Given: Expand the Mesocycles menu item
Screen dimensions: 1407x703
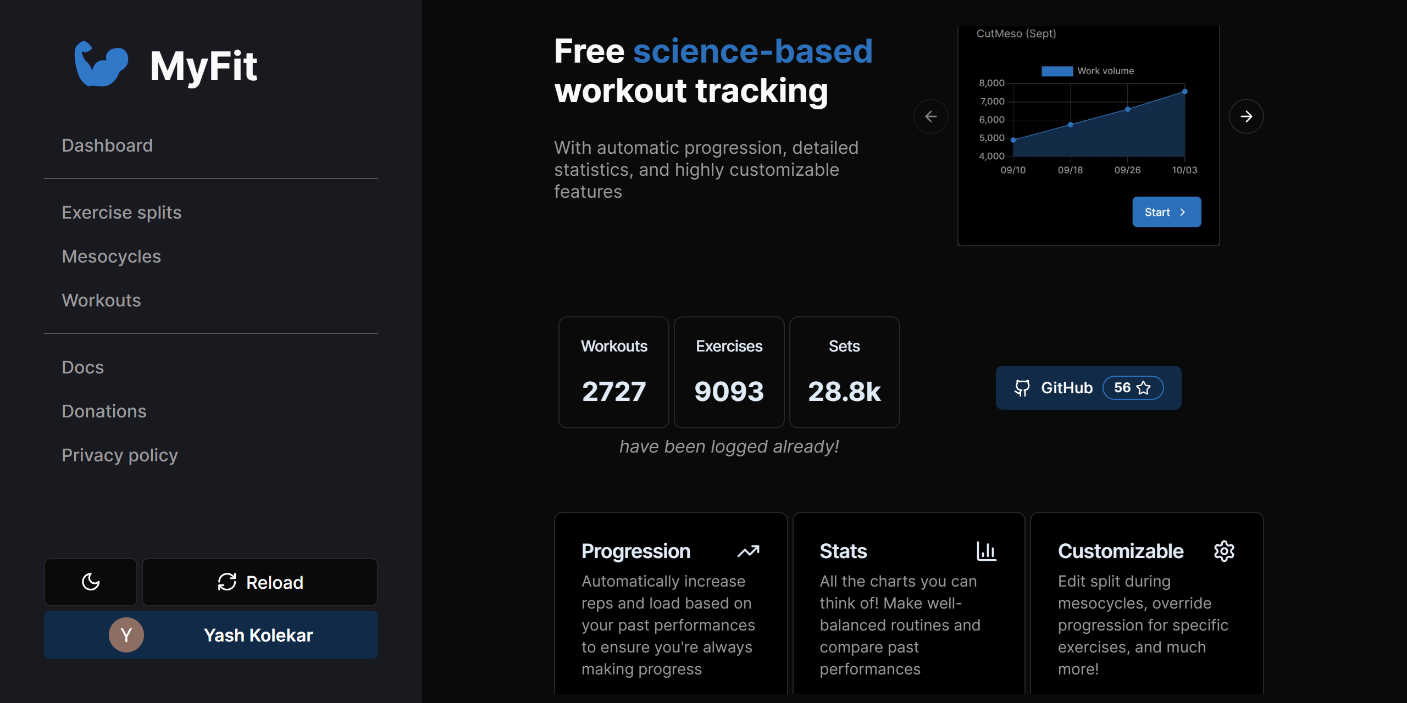Looking at the screenshot, I should [x=110, y=255].
